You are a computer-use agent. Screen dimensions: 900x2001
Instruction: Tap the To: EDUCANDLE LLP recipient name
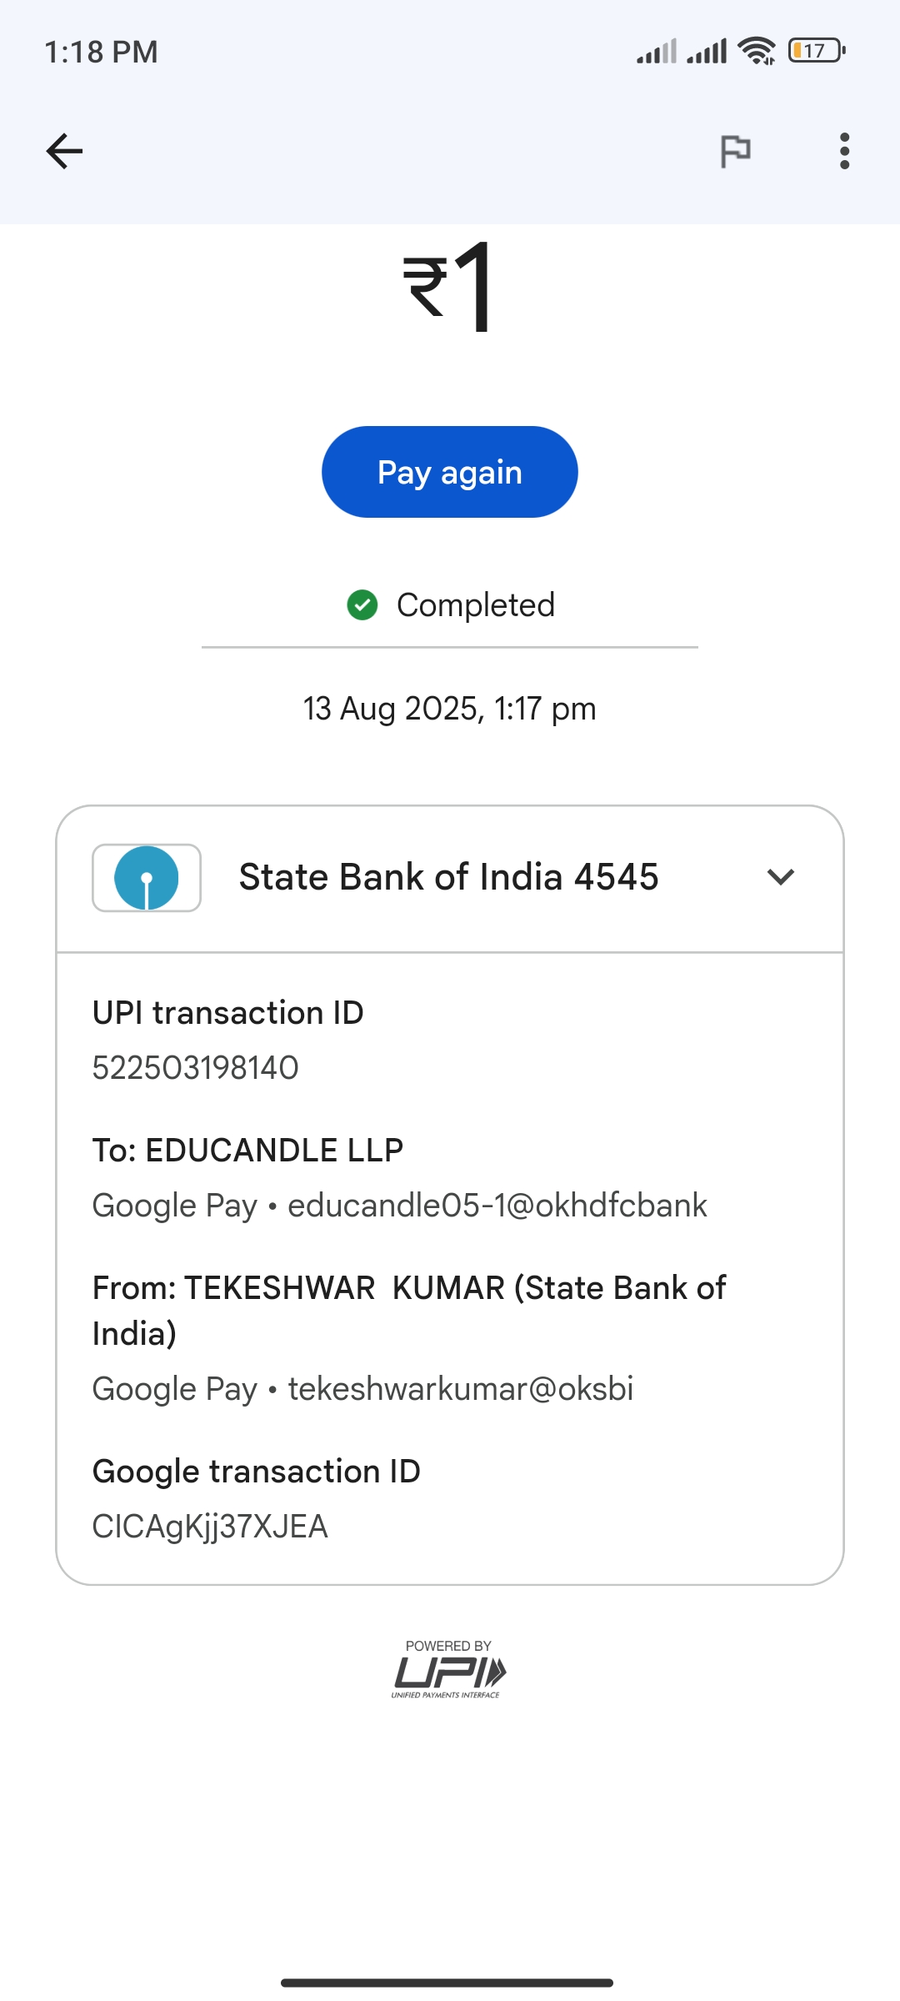(x=248, y=1151)
